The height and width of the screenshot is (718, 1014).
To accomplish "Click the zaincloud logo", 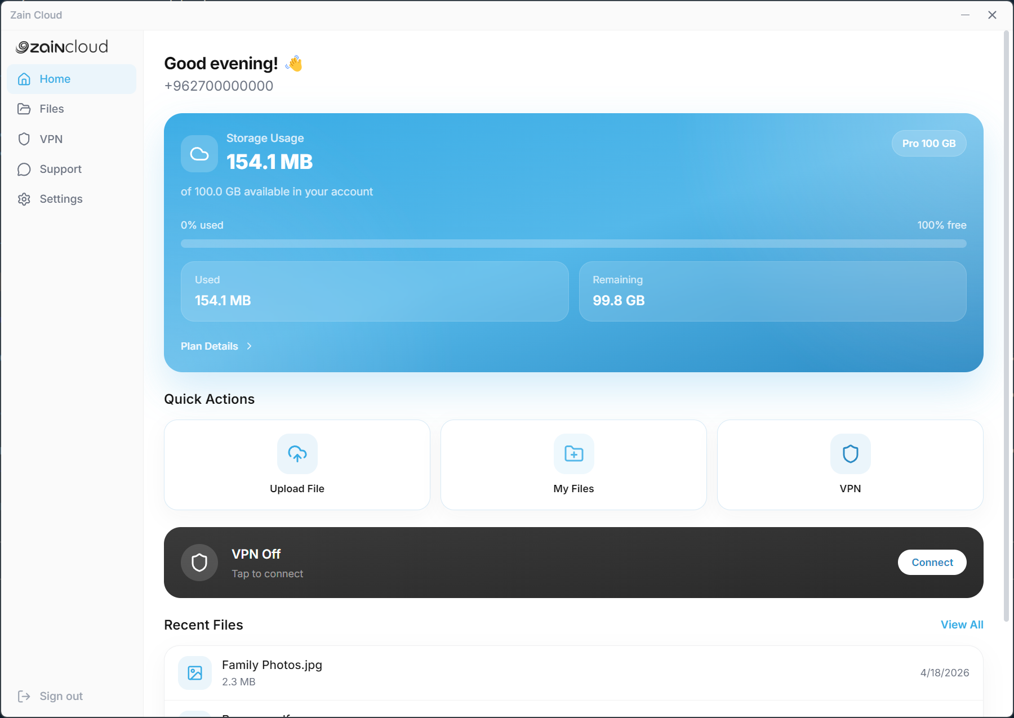I will click(x=62, y=47).
